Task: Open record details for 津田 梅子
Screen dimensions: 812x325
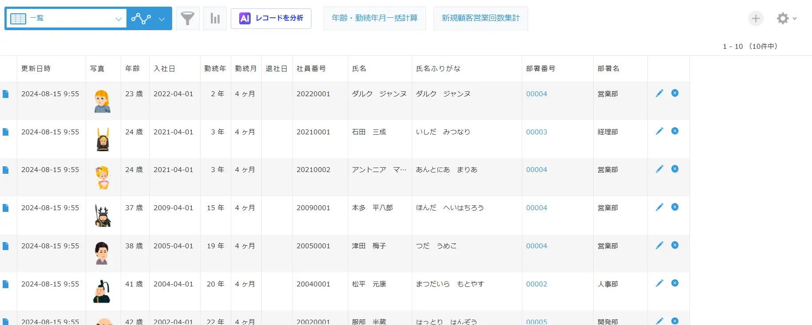Action: [6, 246]
